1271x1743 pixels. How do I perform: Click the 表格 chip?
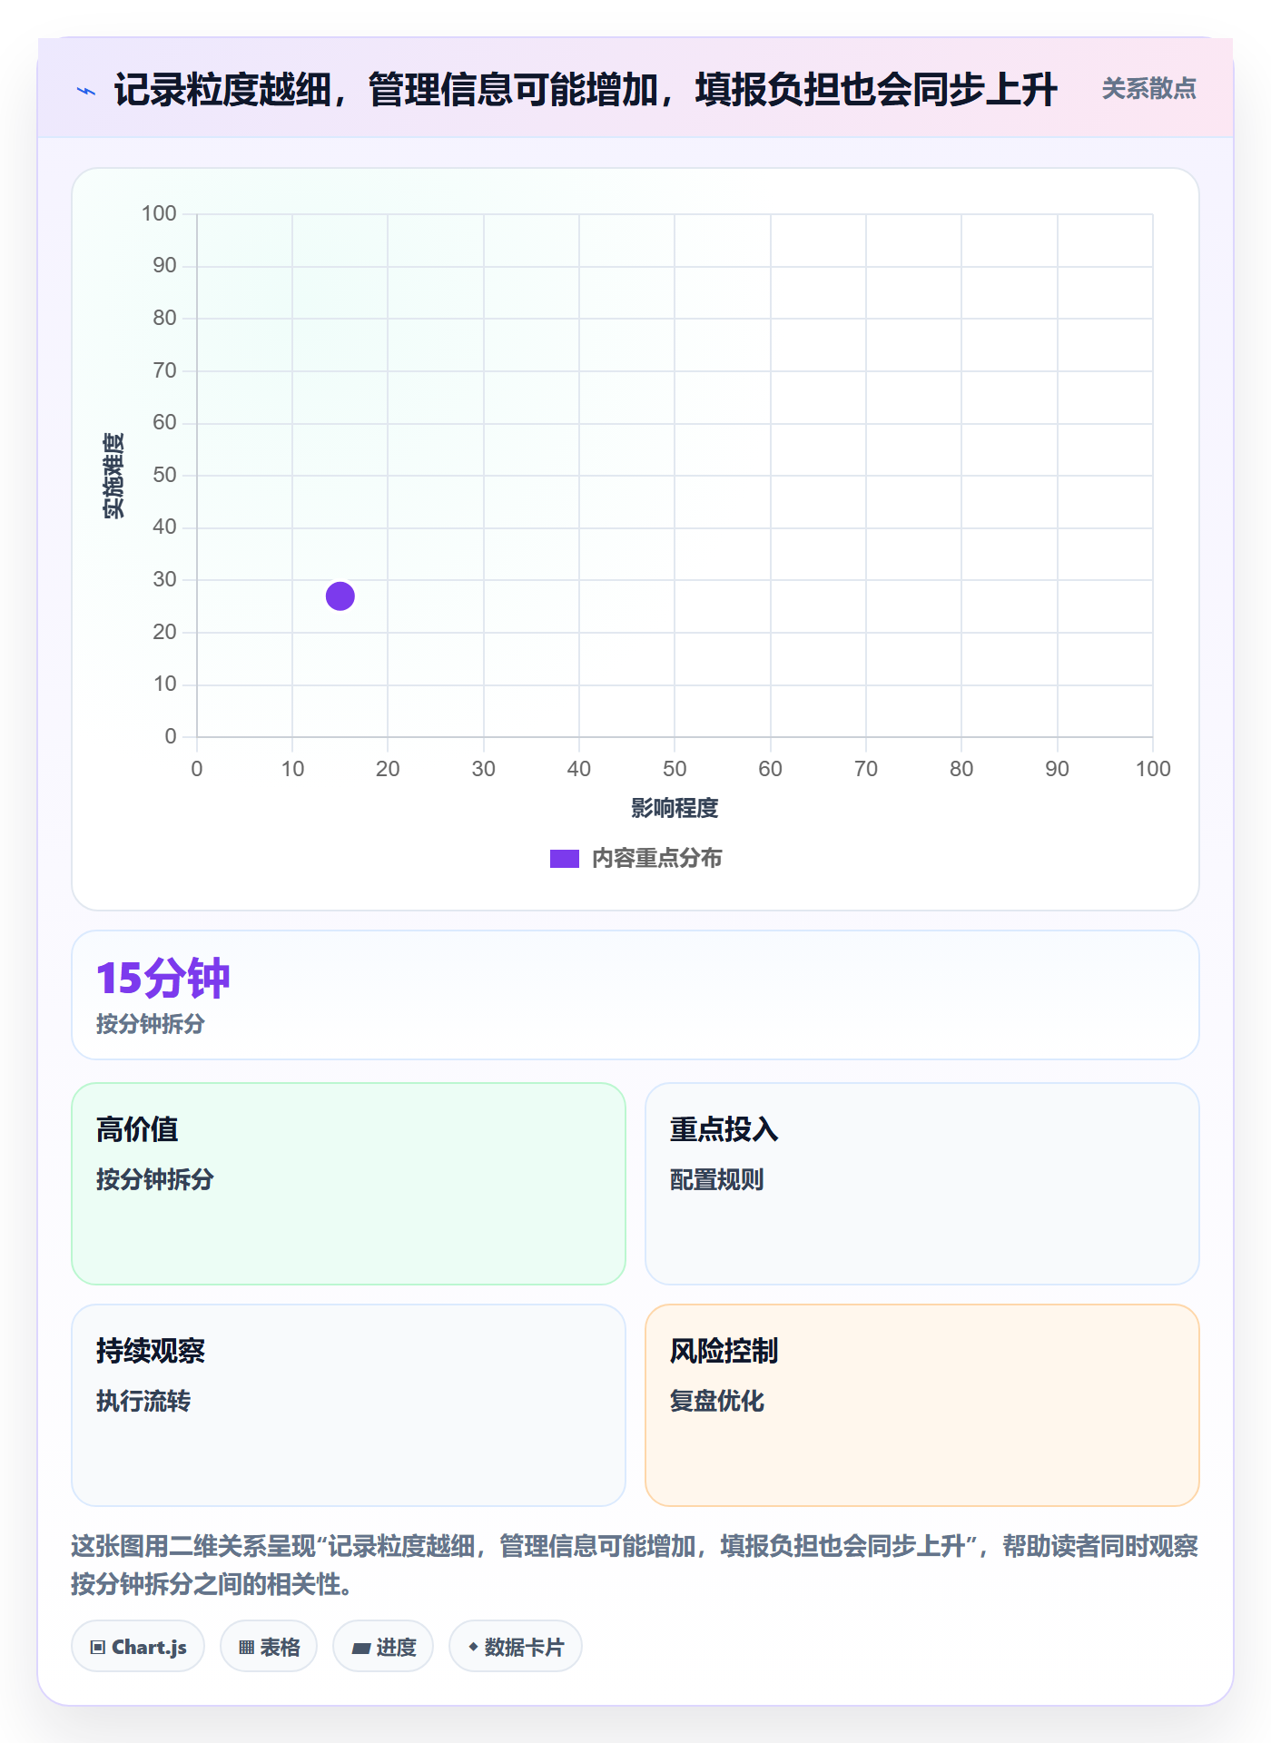(x=269, y=1647)
